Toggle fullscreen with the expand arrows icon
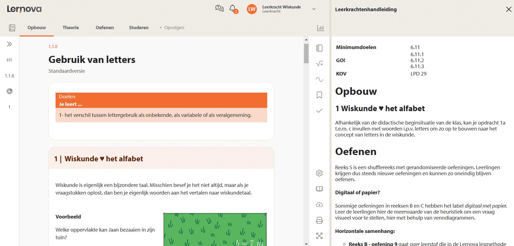The width and height of the screenshot is (514, 246). point(319,236)
